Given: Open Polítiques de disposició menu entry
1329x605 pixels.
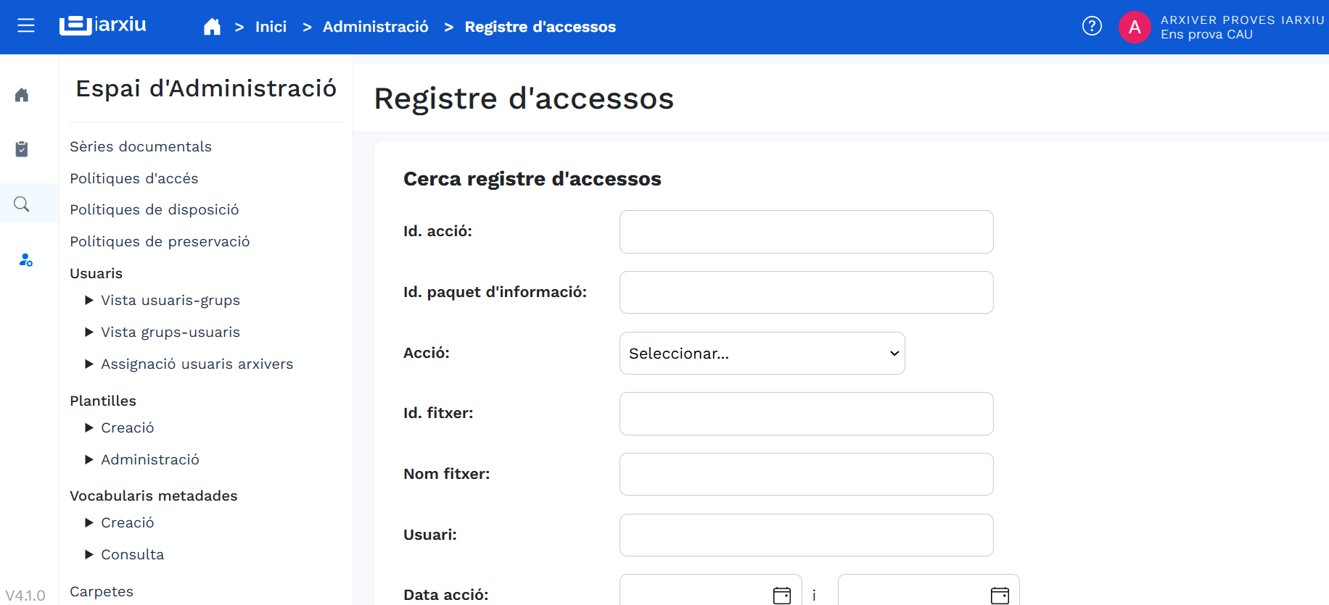Looking at the screenshot, I should click(155, 209).
